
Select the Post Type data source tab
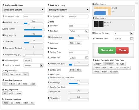120,64
